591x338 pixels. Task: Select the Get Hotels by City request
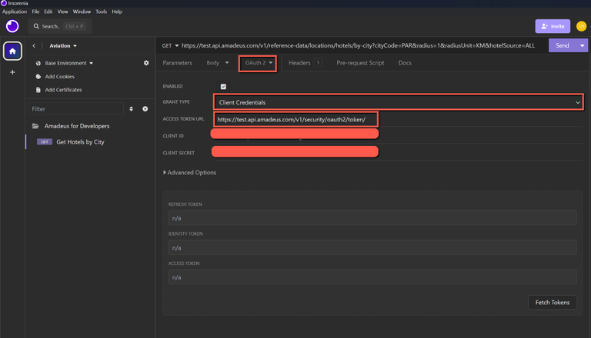pos(80,142)
